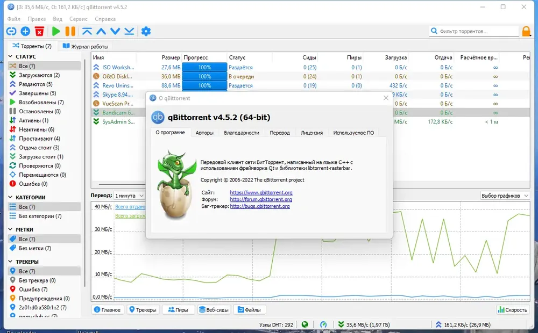Switch to Торренты (7) tab

point(32,46)
